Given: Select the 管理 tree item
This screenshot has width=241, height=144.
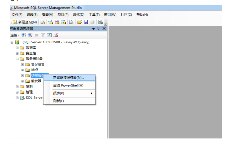Looking at the screenshot, I should point(29,92).
